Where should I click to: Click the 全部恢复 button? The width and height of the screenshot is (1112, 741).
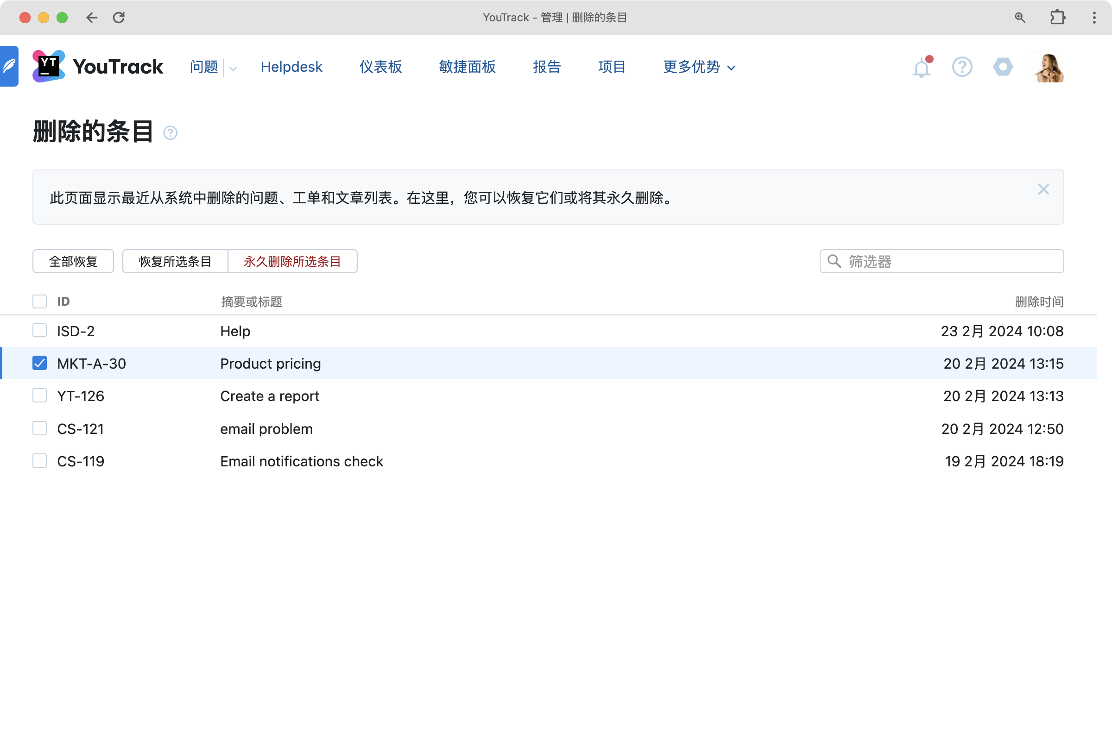coord(73,261)
